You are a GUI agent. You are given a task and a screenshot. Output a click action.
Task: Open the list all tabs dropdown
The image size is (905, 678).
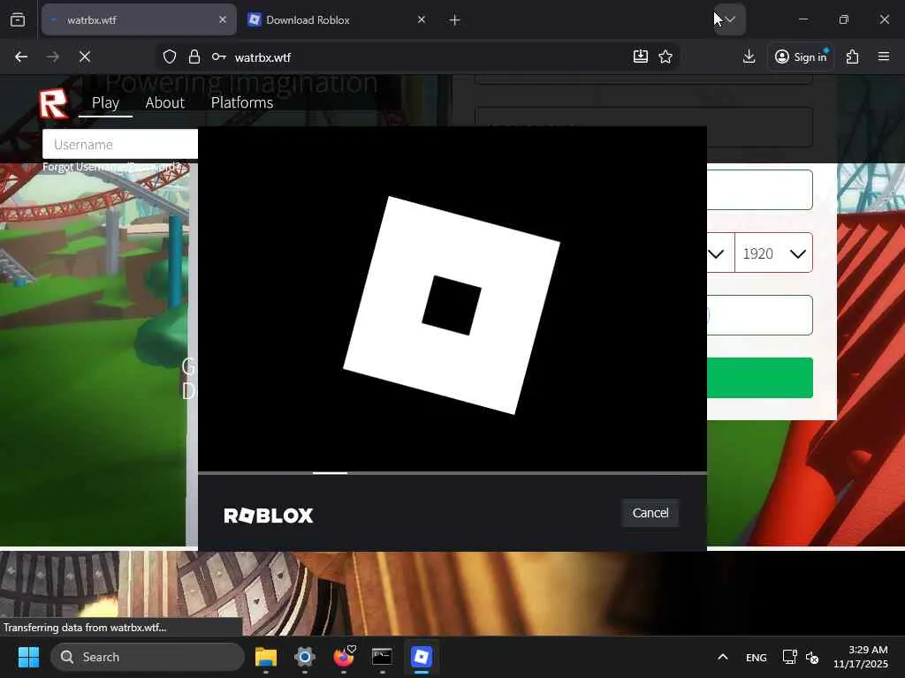point(730,19)
